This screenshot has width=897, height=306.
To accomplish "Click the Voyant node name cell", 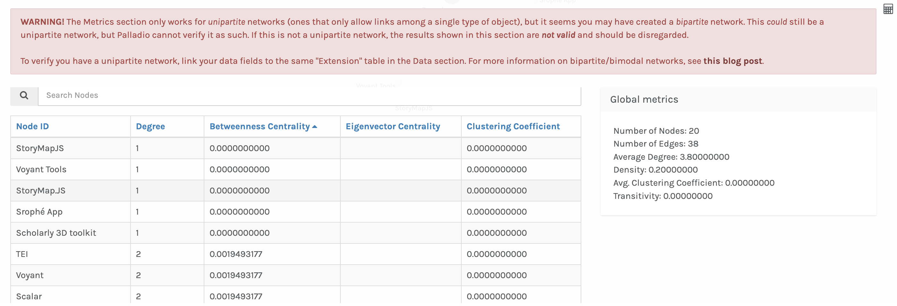I will point(30,275).
